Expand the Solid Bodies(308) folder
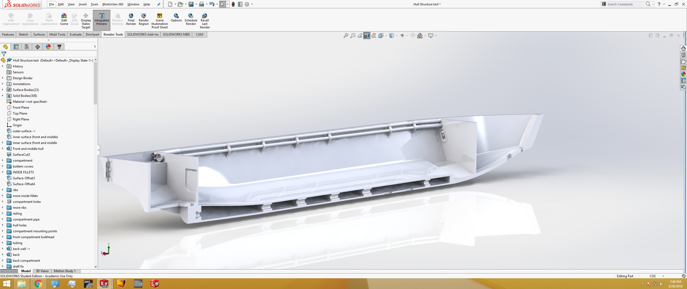The width and height of the screenshot is (687, 289). (3, 96)
